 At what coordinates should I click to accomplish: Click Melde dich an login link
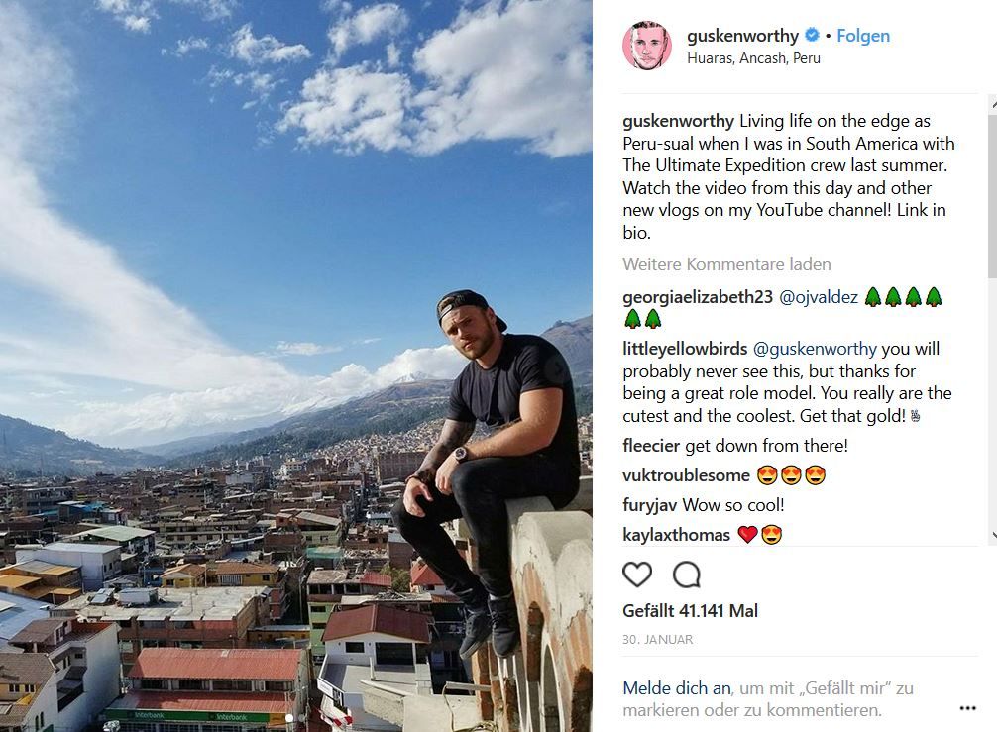pyautogui.click(x=677, y=688)
